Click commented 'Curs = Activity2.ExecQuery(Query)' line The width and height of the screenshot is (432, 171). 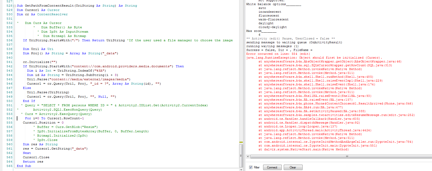[x=57, y=114]
